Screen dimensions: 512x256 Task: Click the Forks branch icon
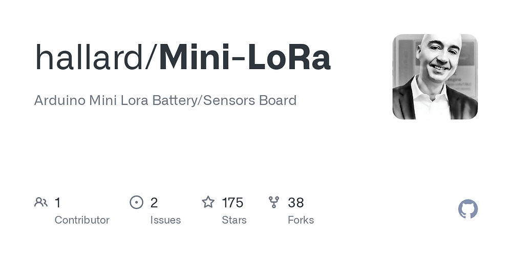(273, 202)
